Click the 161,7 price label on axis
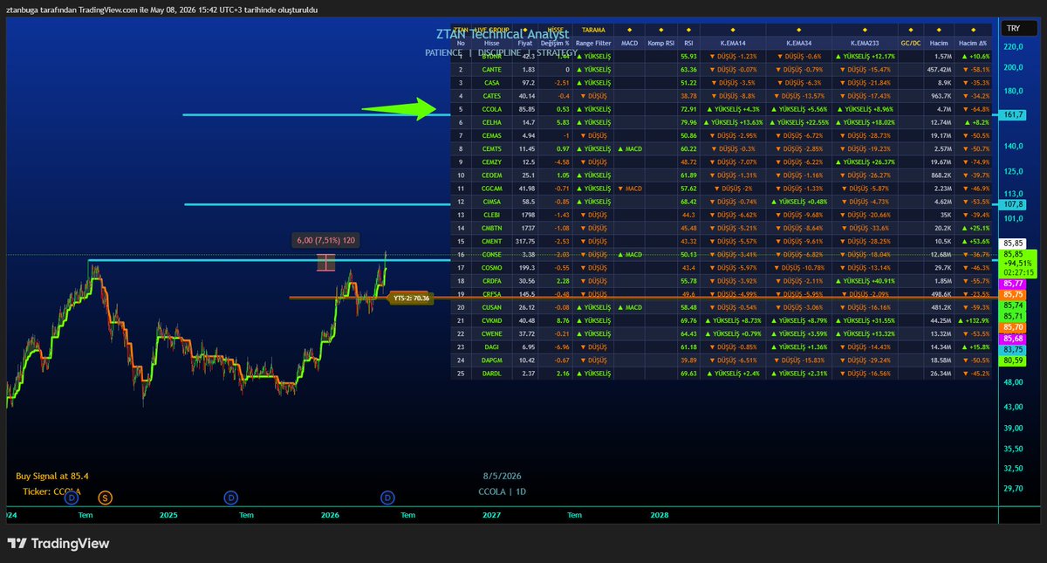 [x=1013, y=114]
